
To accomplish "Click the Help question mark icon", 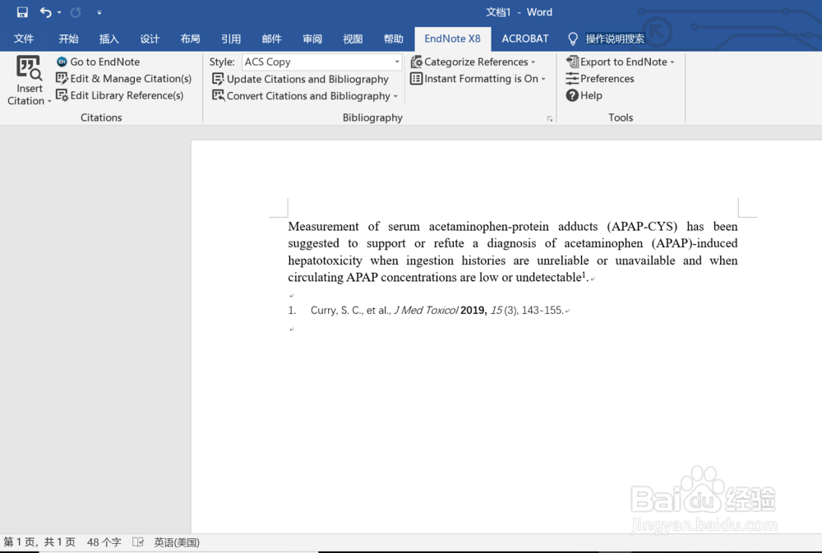I will pyautogui.click(x=572, y=95).
